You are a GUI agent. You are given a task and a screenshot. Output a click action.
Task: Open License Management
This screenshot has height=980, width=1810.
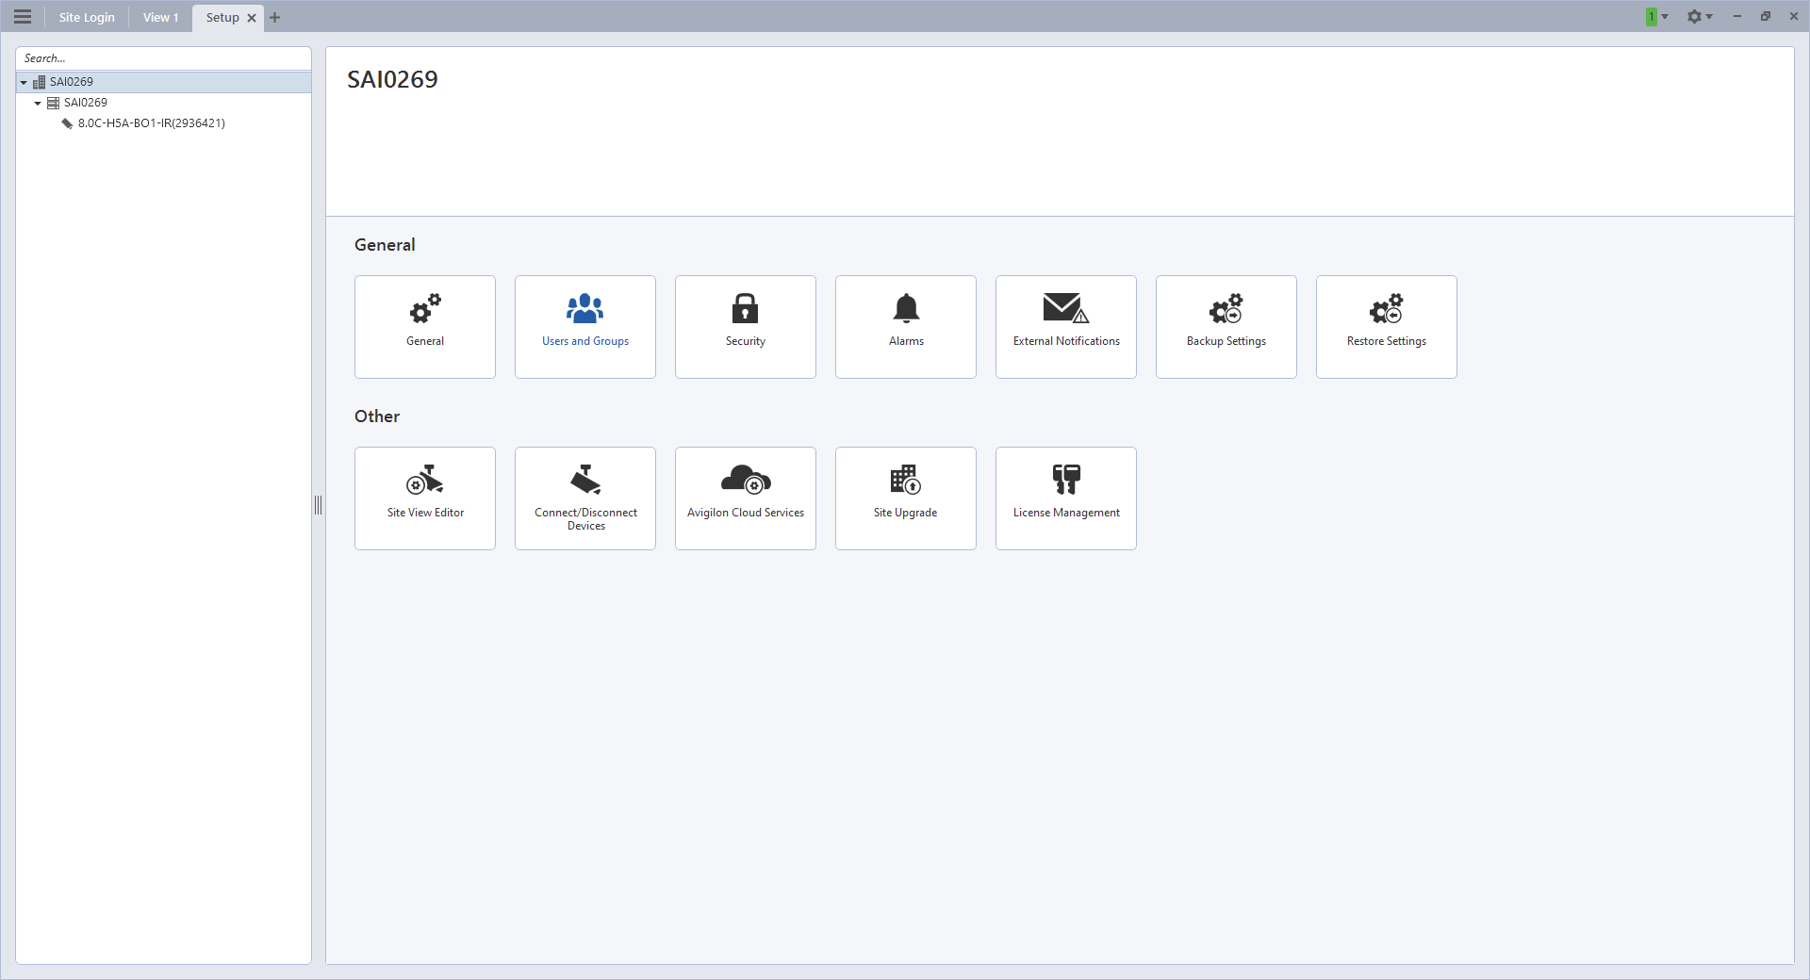coord(1065,498)
